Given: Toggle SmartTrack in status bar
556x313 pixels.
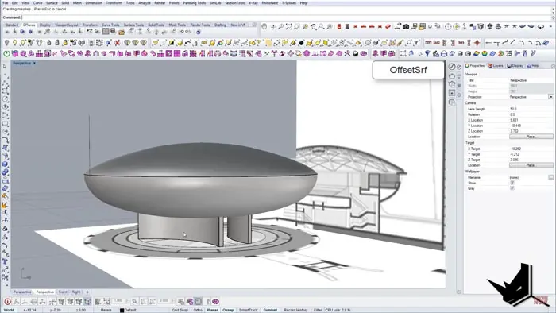Looking at the screenshot, I should tap(248, 310).
